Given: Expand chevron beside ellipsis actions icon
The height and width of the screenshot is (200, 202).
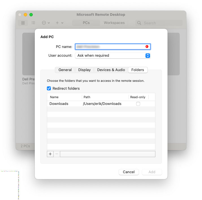Looking at the screenshot, I should 49,23.
